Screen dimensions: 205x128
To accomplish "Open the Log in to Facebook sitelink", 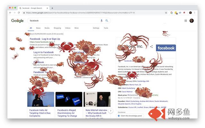I will click(x=44, y=52).
